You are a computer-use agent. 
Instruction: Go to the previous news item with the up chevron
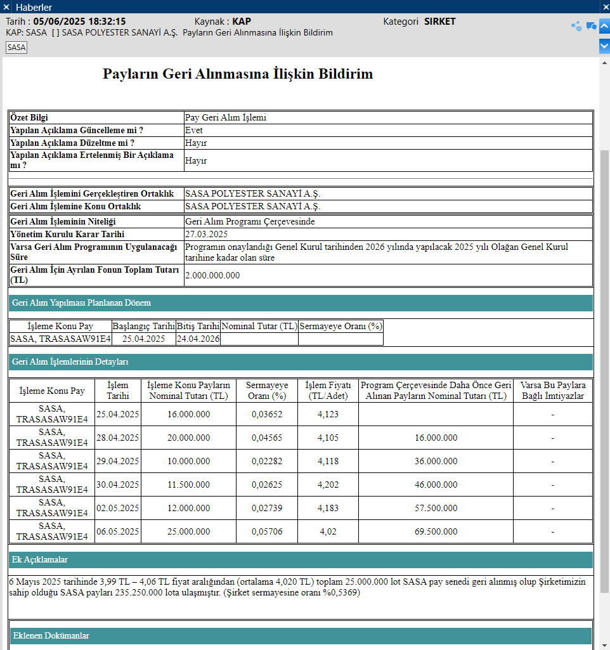(604, 27)
